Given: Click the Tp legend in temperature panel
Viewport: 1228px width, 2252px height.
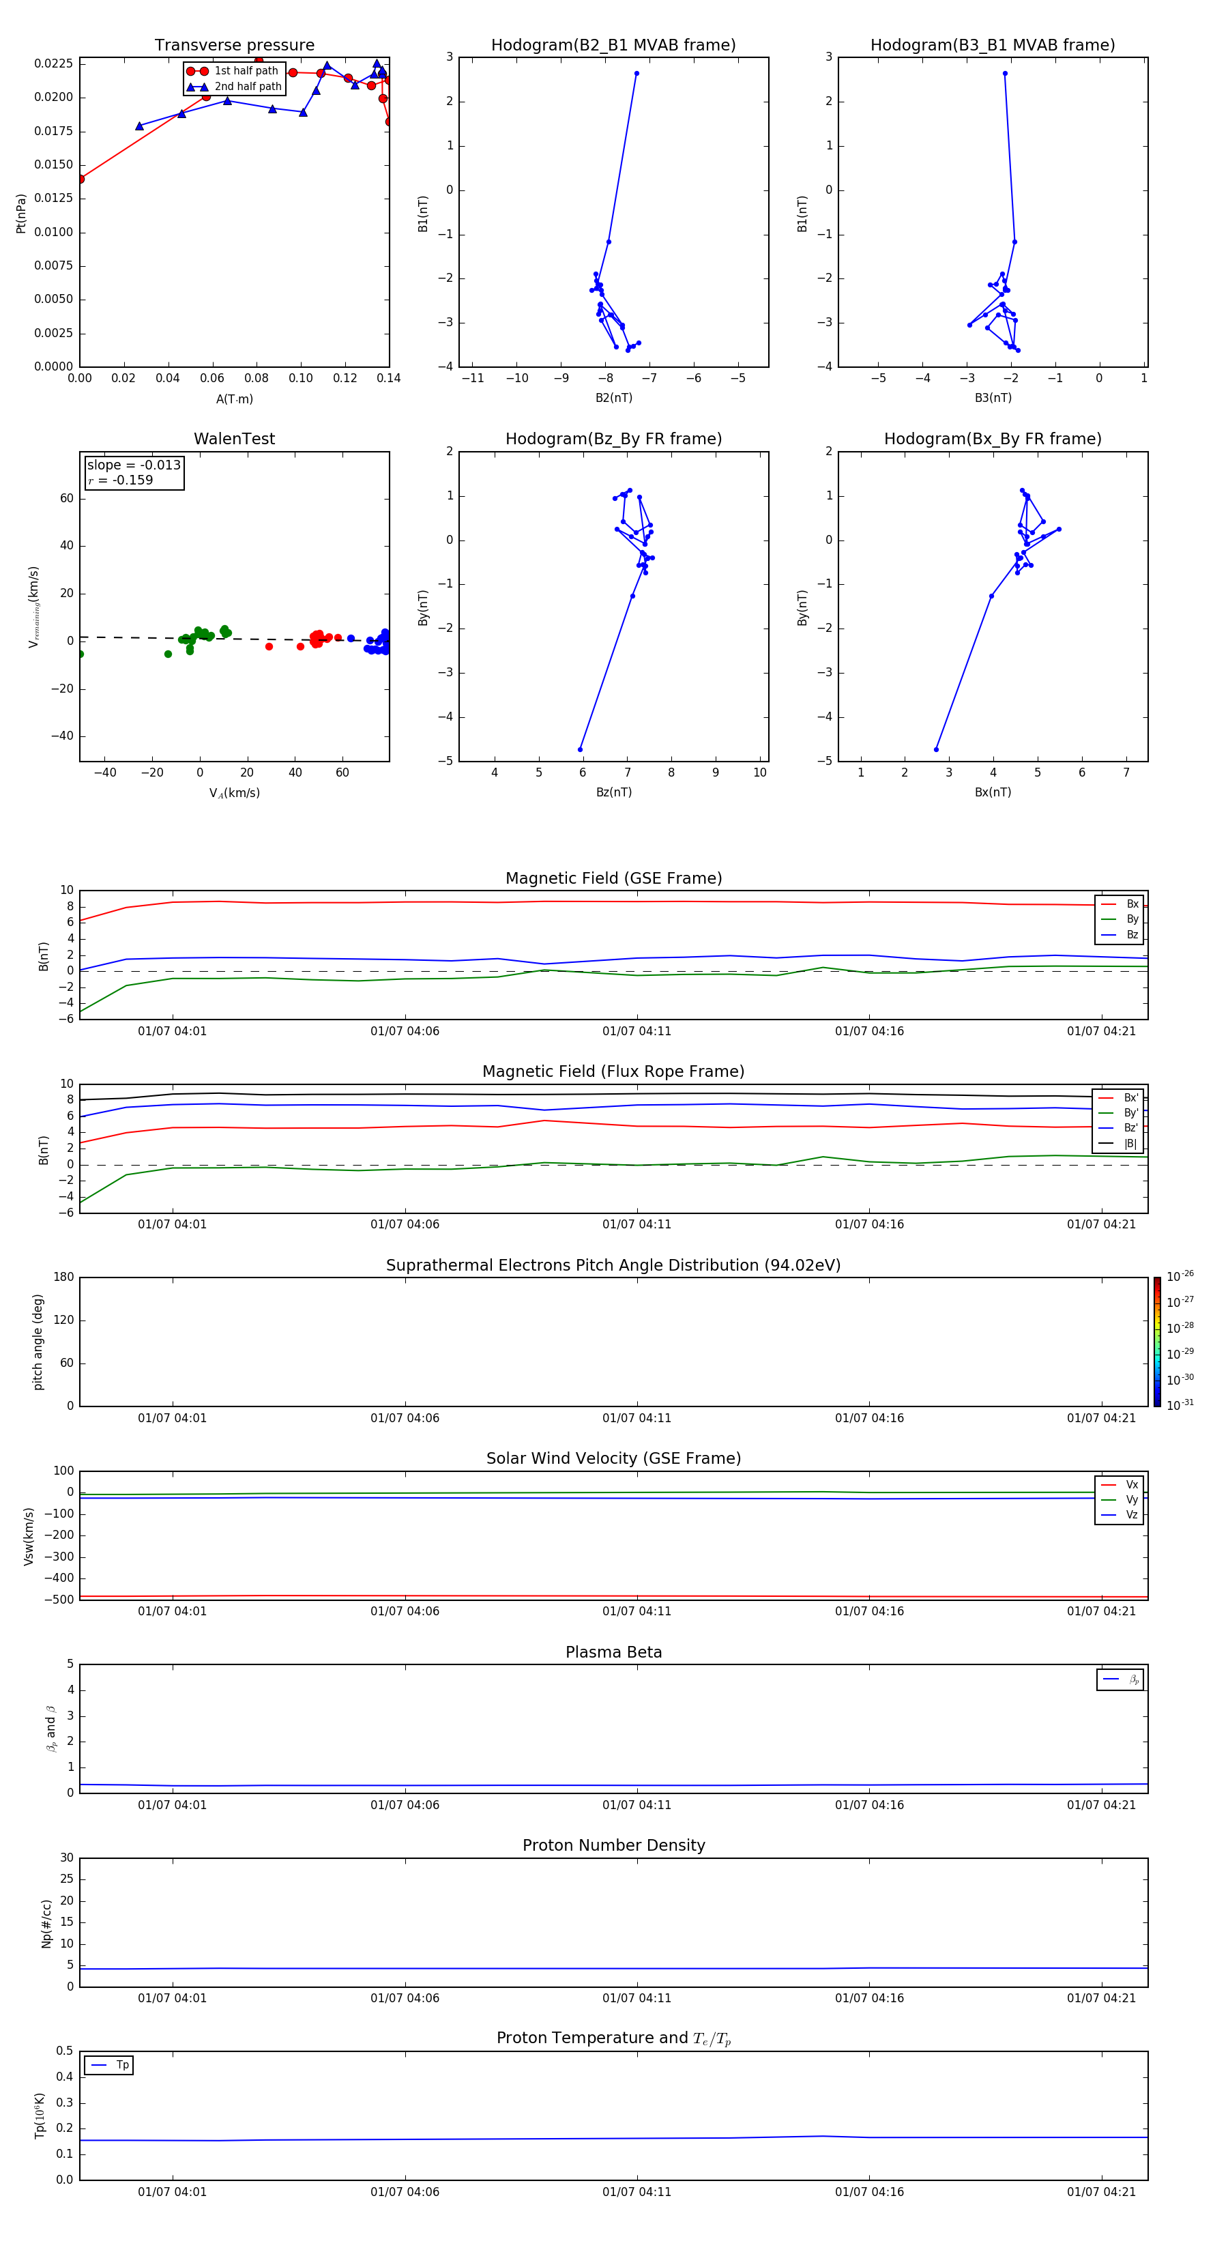Looking at the screenshot, I should point(109,2065).
